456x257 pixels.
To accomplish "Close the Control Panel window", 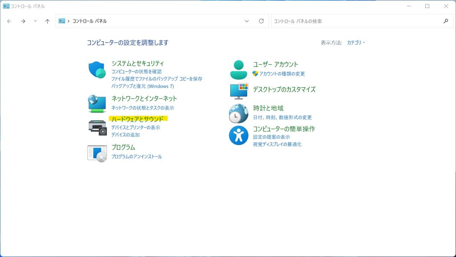I will [x=446, y=6].
